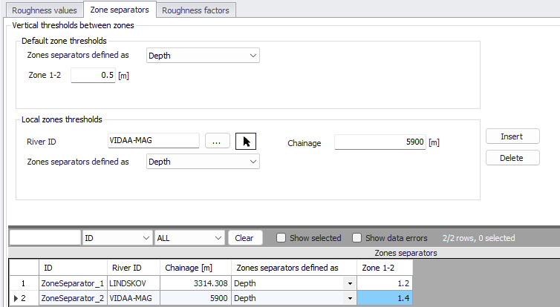
Task: Click the Zones separators defined as column header
Action: 294,268
